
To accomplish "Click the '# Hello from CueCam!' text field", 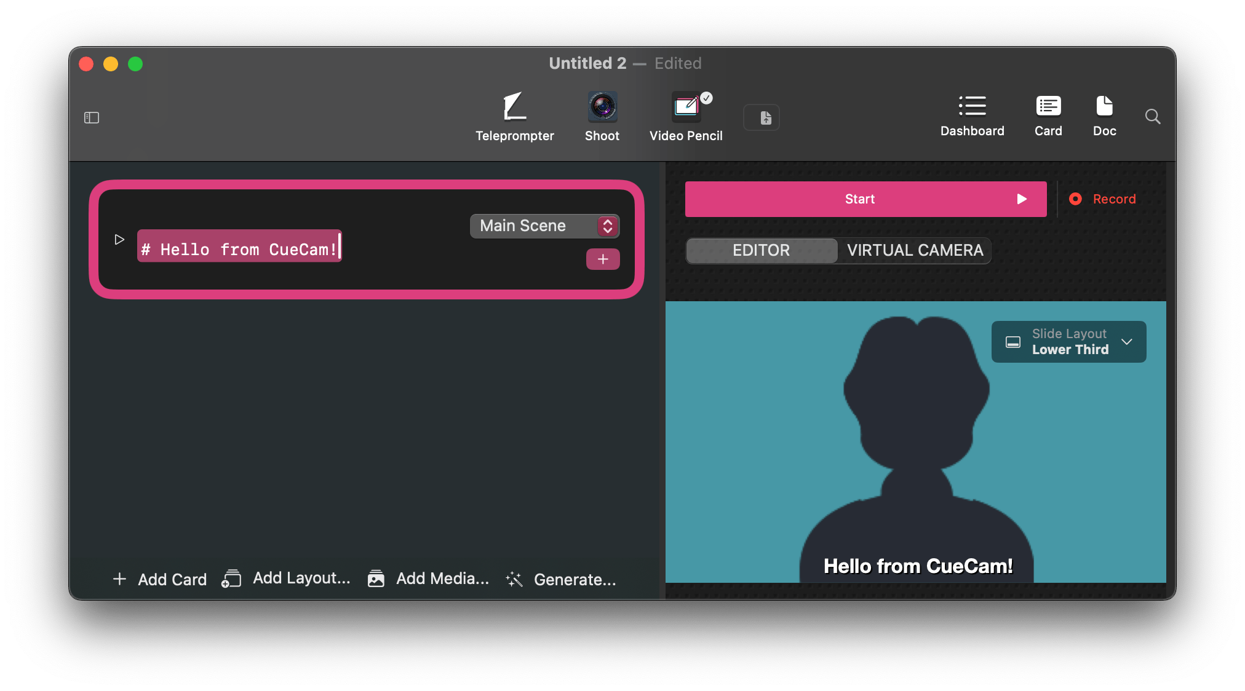I will pos(239,246).
